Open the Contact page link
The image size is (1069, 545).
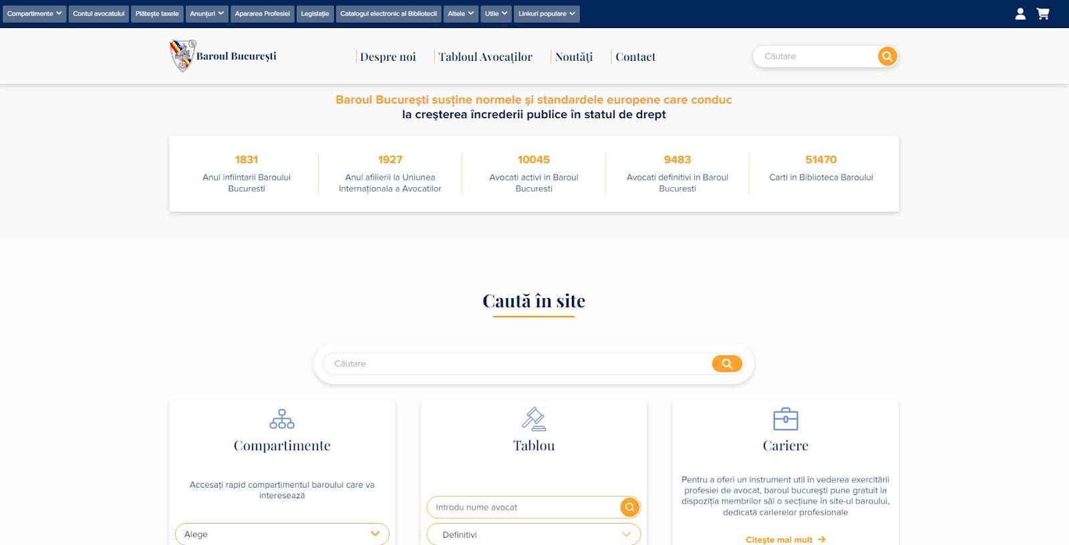635,57
